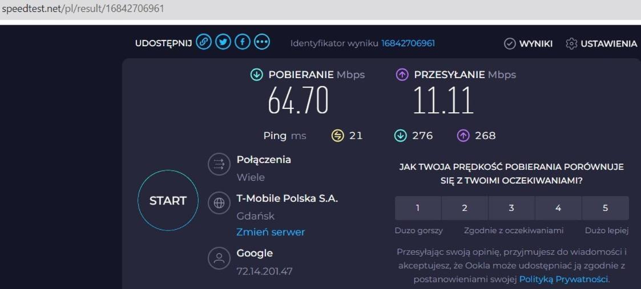641x289 pixels.
Task: Open USTAWIENIA settings
Action: 602,44
